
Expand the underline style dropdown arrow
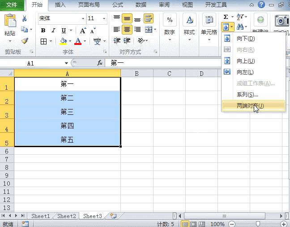tap(71, 31)
